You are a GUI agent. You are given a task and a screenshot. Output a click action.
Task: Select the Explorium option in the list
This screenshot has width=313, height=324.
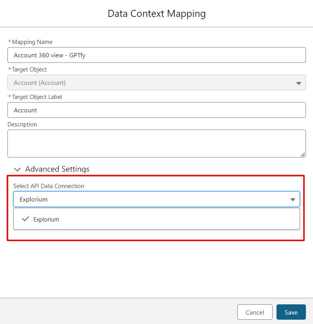(46, 220)
